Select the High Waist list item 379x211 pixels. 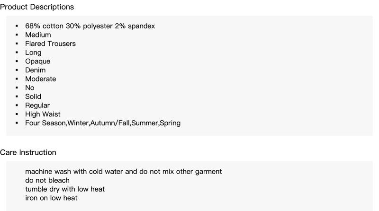[x=43, y=114]
